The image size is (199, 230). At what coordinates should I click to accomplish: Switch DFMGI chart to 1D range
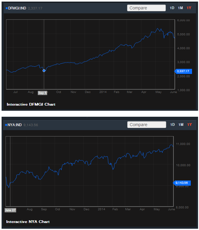point(172,8)
